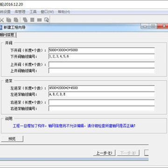The height and width of the screenshot is (168, 168).
Task: Click the 左进深(长度*个数) input field
Action: tap(101, 88)
